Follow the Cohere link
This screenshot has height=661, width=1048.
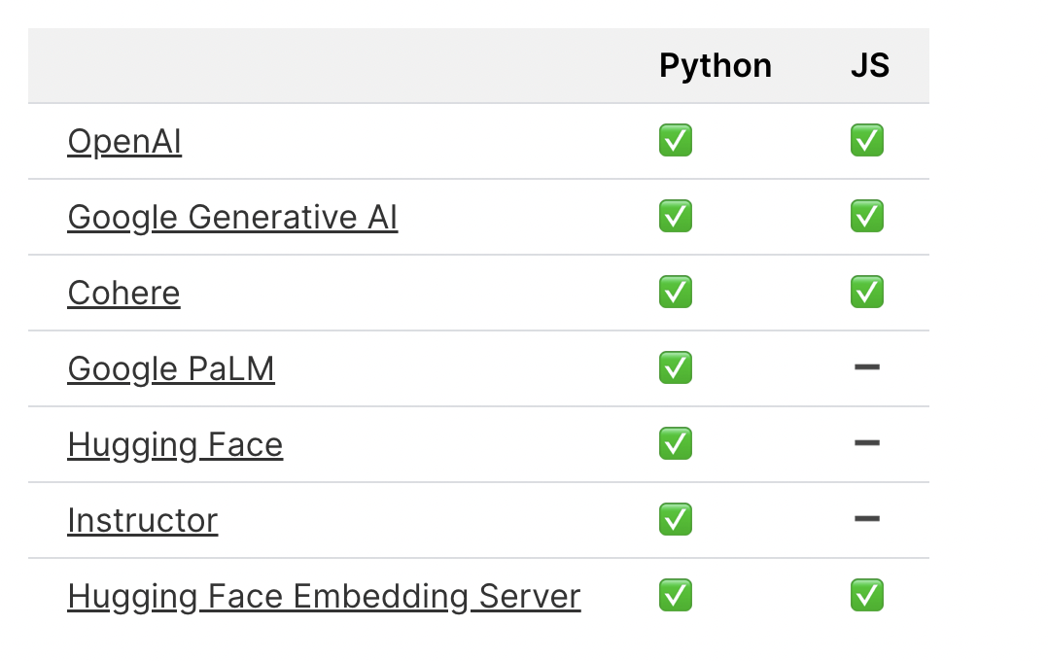point(123,294)
